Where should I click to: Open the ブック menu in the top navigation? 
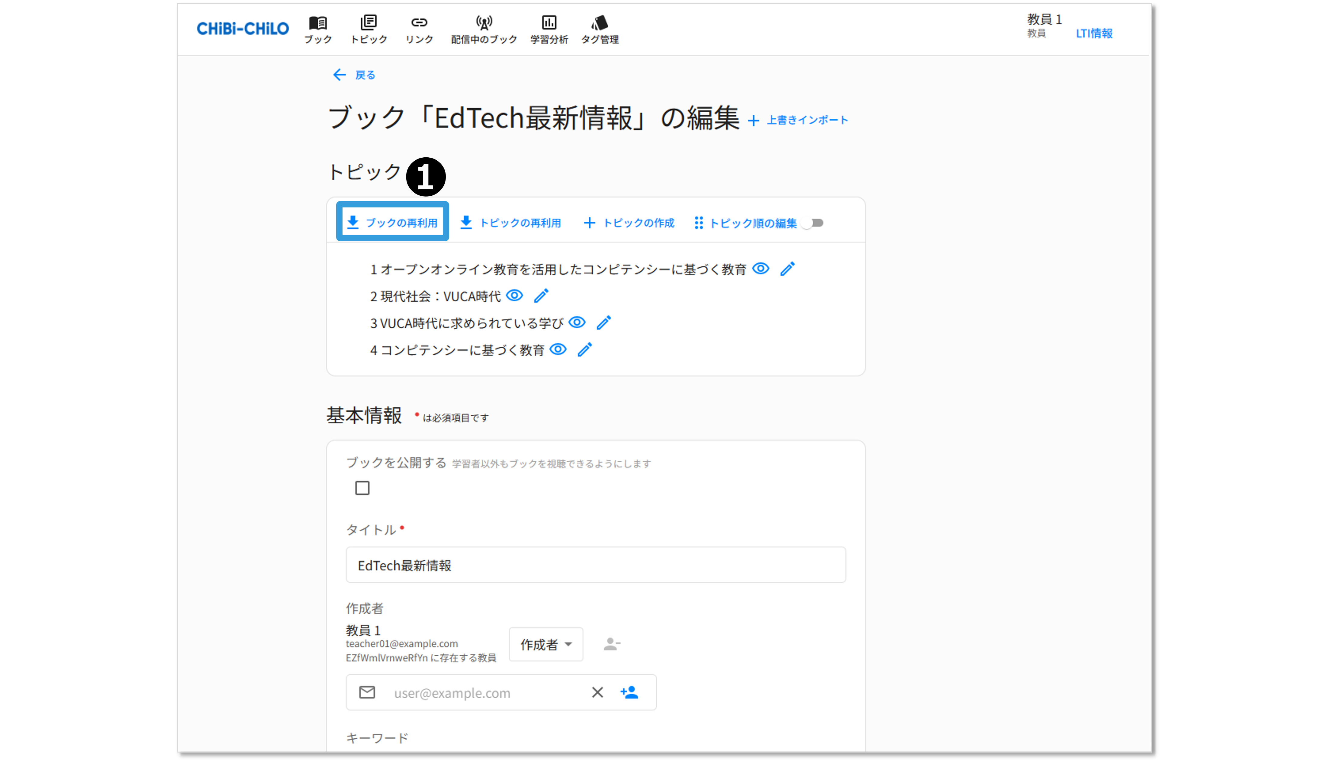pos(318,29)
